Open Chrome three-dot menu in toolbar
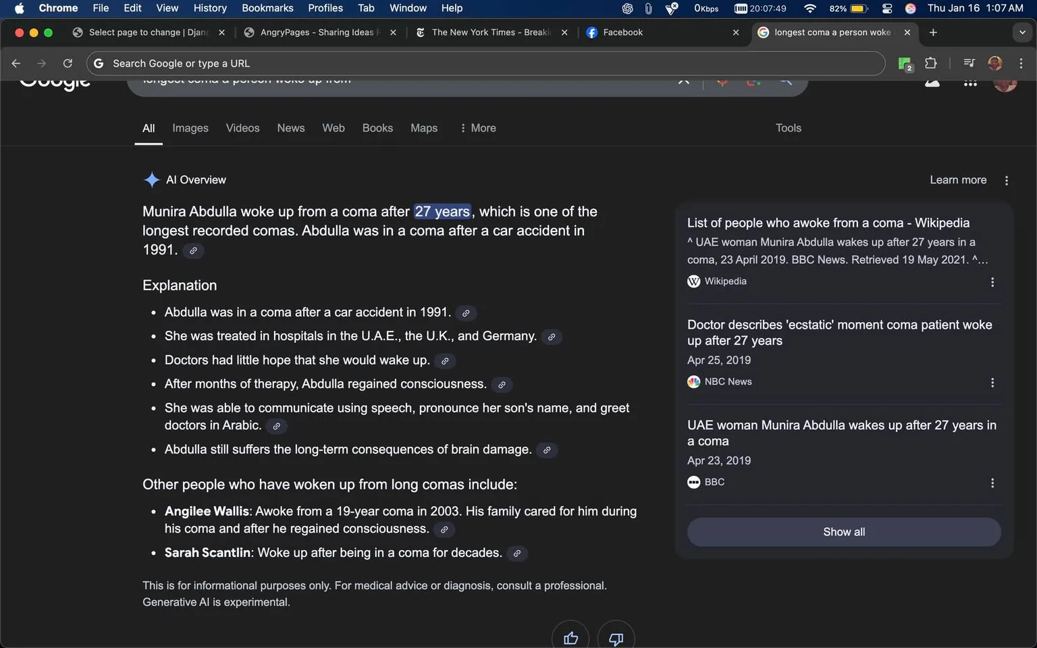The image size is (1037, 648). [x=1021, y=63]
